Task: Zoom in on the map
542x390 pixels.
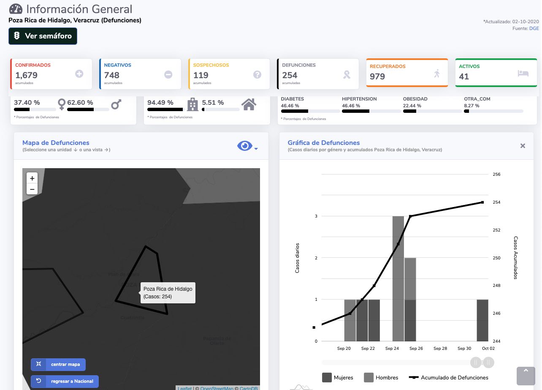Action: coord(32,178)
